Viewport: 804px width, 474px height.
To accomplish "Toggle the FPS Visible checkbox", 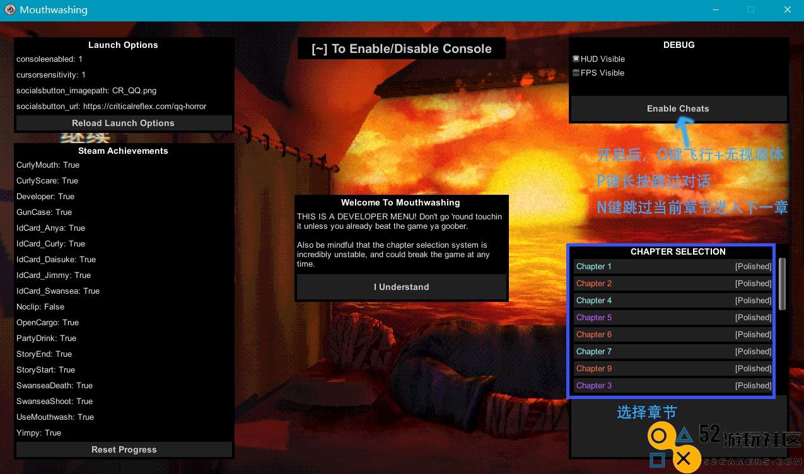I will pyautogui.click(x=576, y=72).
